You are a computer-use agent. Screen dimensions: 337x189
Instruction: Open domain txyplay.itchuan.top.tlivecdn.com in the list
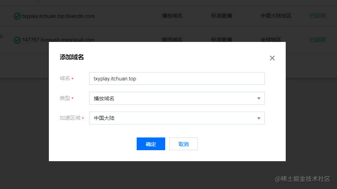[x=58, y=16]
